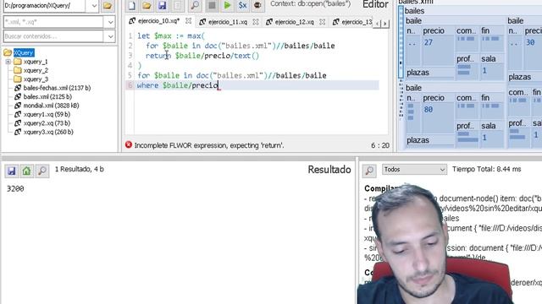Switch to ejercicio_10.xq tab
Viewport: 542px width, 304px height.
click(x=158, y=21)
